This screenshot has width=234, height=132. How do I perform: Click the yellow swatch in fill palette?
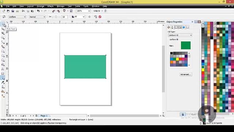177,59
